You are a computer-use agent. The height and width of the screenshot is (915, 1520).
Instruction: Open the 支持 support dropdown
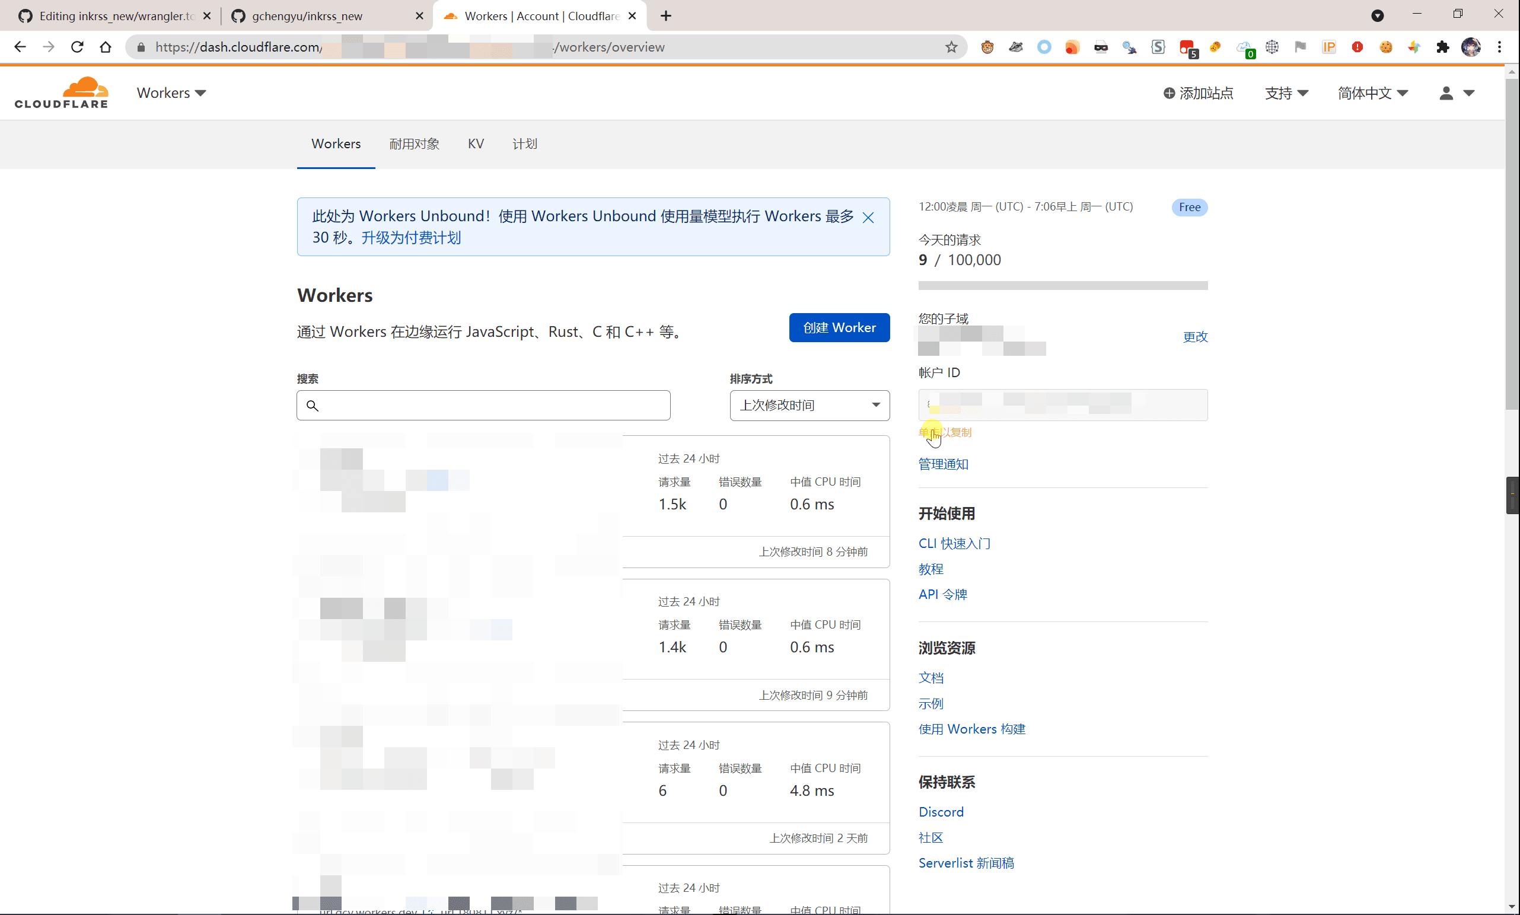tap(1286, 93)
